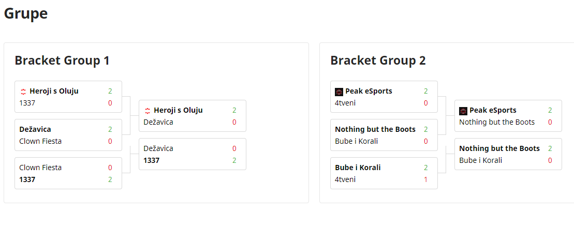Click Heroji s Oluju logo in match against Dežavica
This screenshot has height=227, width=574.
point(148,111)
